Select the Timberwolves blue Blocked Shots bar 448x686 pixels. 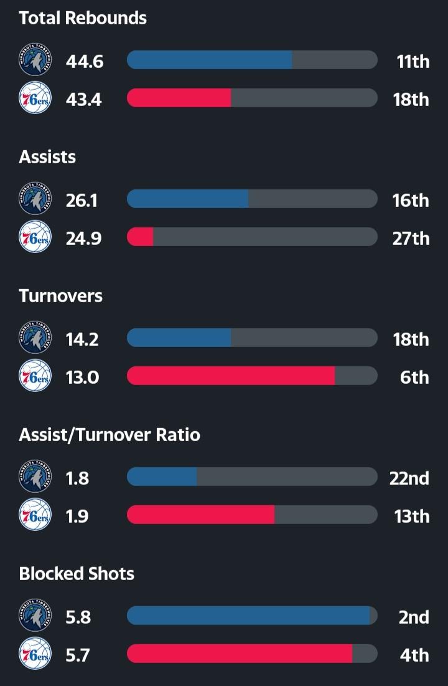point(248,616)
